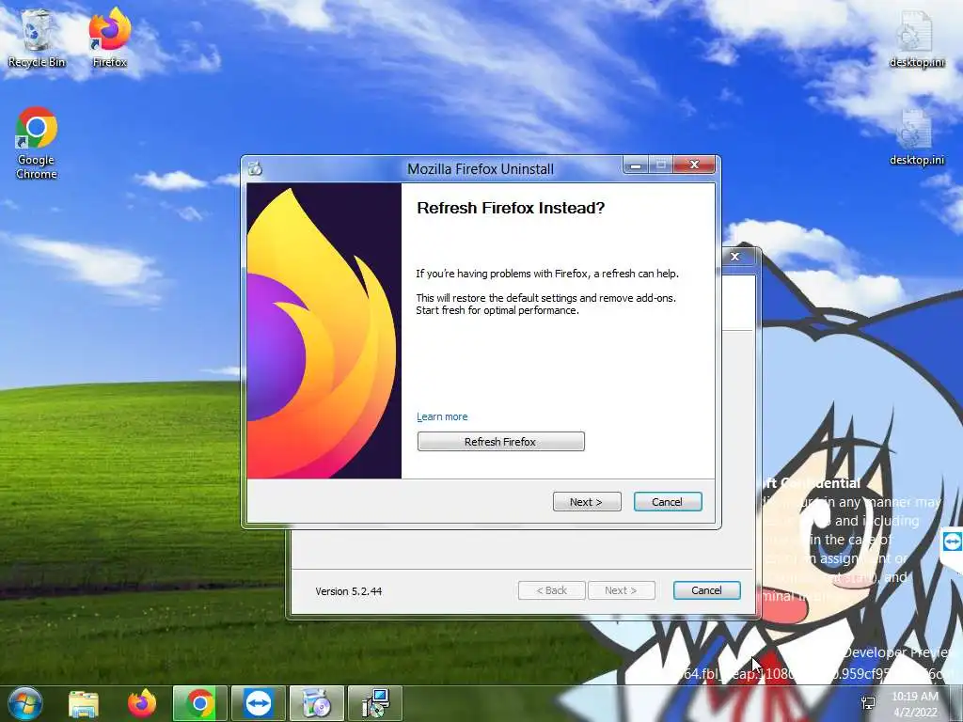This screenshot has width=963, height=722.
Task: Click the Mozilla Firefox Uninstall title text
Action: 481,169
